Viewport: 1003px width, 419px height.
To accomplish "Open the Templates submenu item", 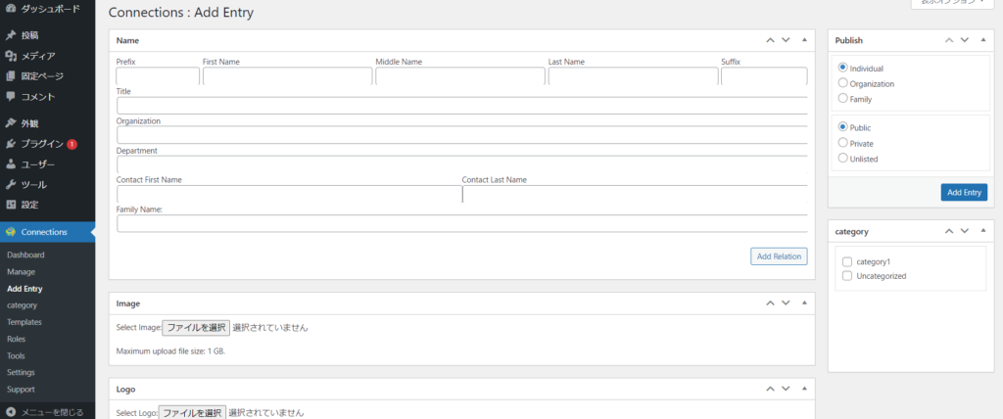I will [x=24, y=321].
